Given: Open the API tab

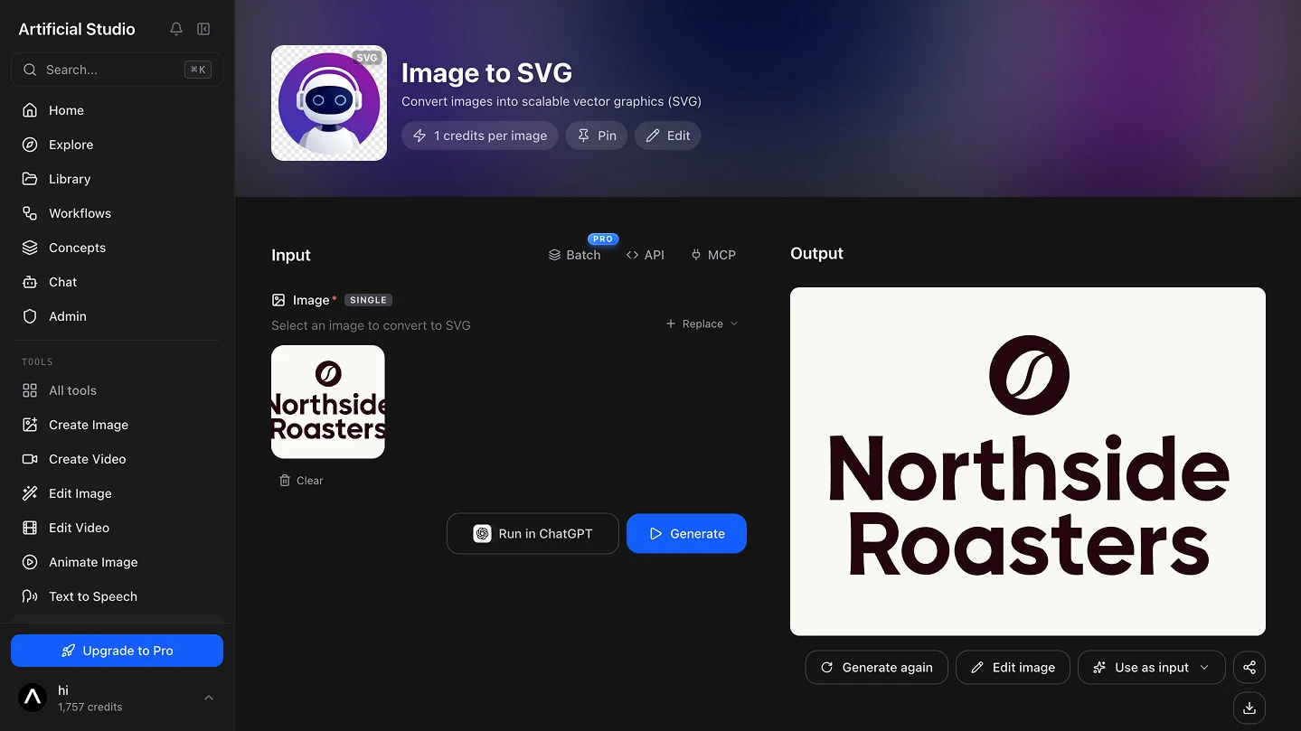Looking at the screenshot, I should pyautogui.click(x=646, y=255).
